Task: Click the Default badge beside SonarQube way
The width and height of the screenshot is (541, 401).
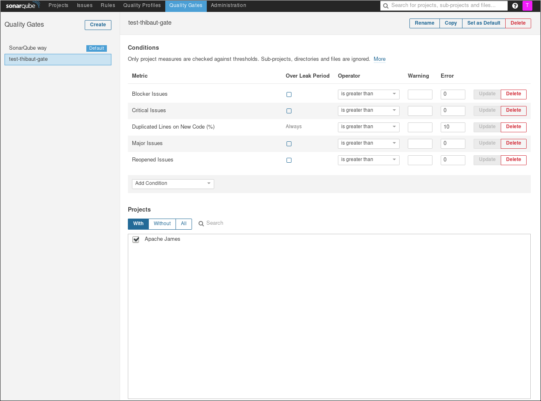Action: click(x=97, y=48)
